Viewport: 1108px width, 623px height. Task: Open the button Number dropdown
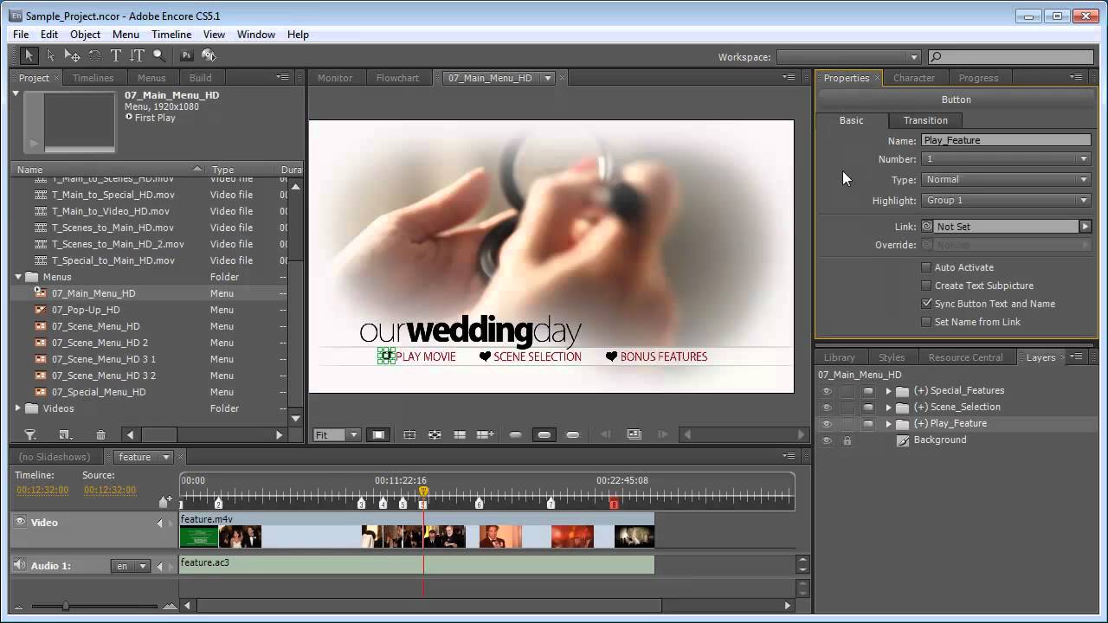(1006, 159)
